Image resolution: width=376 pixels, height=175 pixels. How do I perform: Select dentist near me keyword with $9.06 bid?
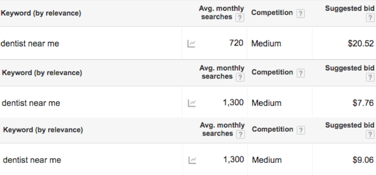pyautogui.click(x=32, y=160)
